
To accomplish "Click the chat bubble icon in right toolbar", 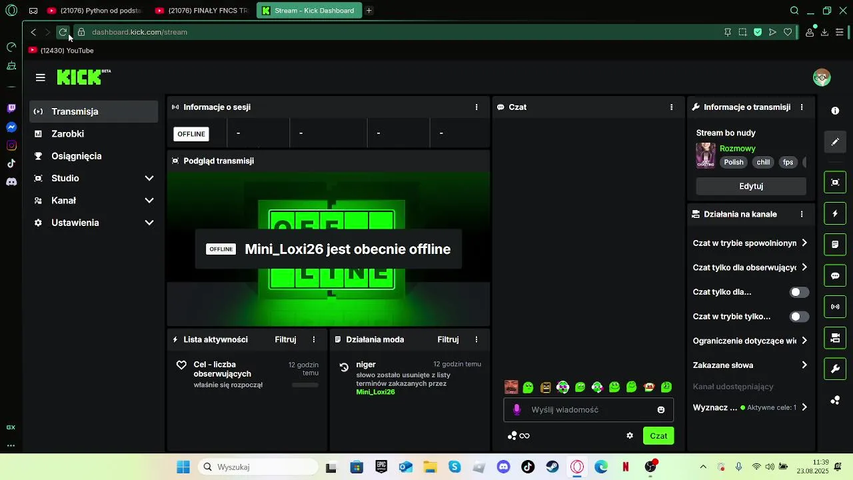I will pyautogui.click(x=835, y=275).
